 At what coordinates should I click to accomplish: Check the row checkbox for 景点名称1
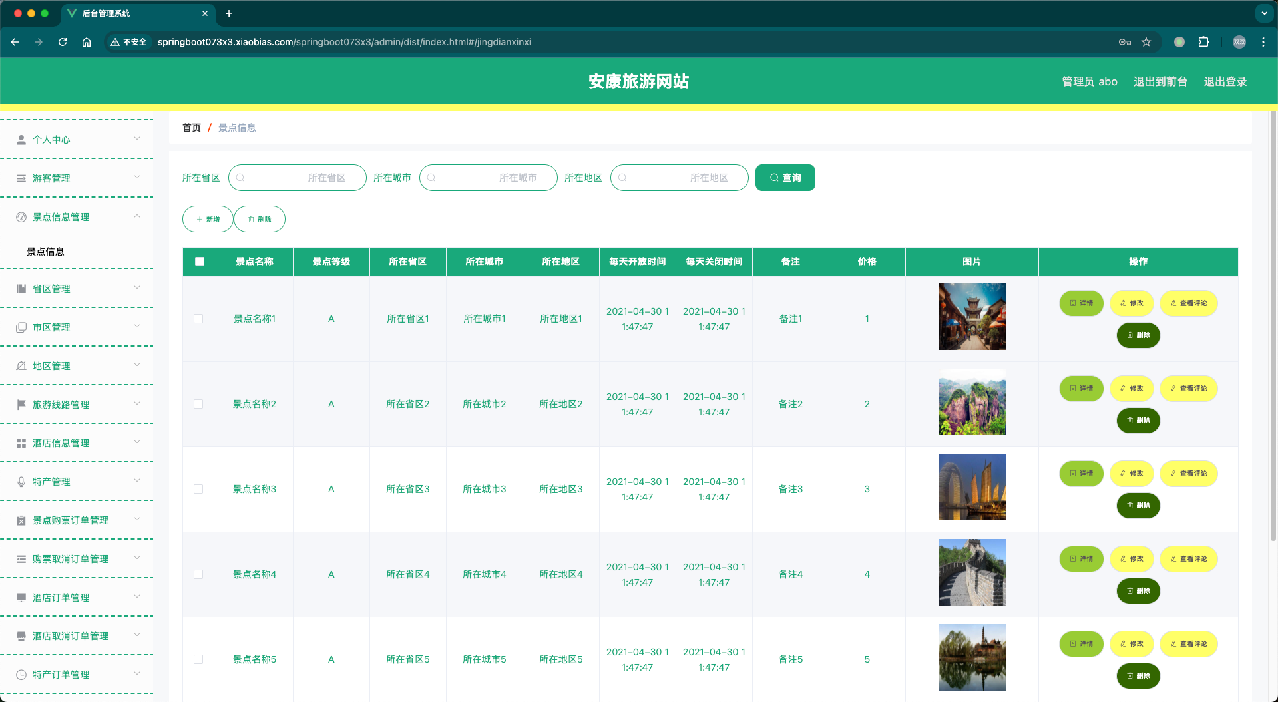point(198,319)
